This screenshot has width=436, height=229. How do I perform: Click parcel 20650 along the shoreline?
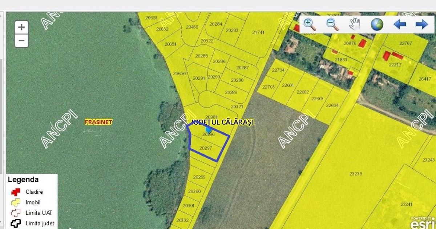[x=179, y=73]
